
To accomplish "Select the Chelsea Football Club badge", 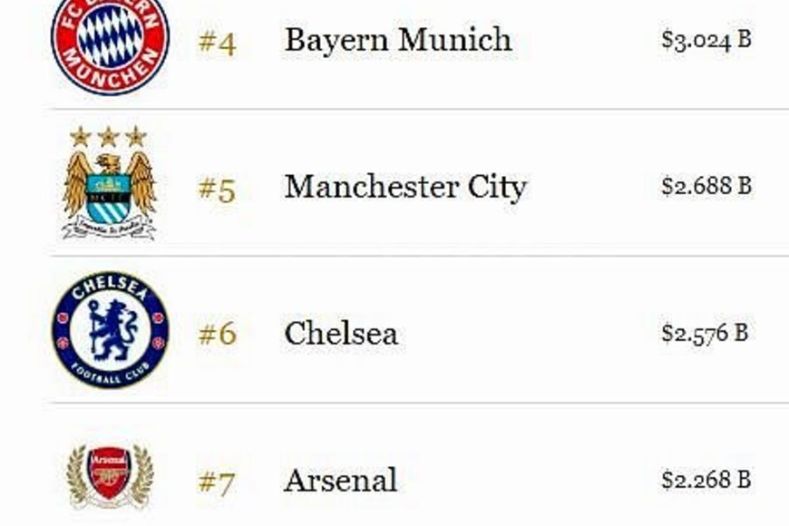I will pos(110,330).
